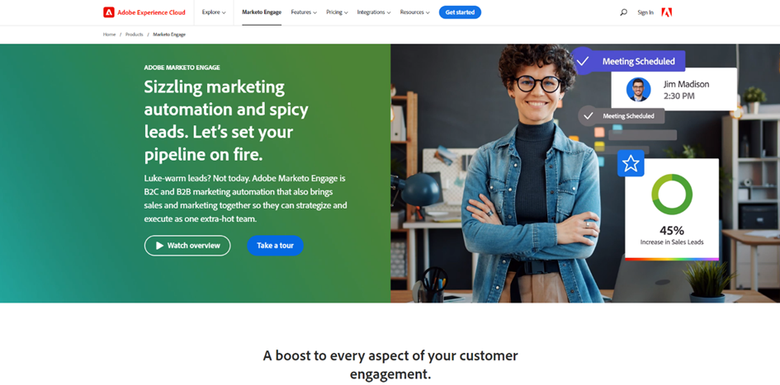The height and width of the screenshot is (385, 780).
Task: Open search with the magnifier icon
Action: click(623, 12)
